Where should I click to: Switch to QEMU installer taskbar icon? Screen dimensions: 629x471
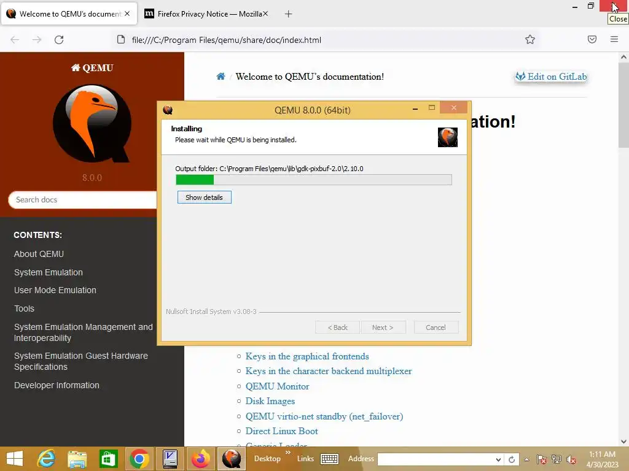pyautogui.click(x=232, y=459)
